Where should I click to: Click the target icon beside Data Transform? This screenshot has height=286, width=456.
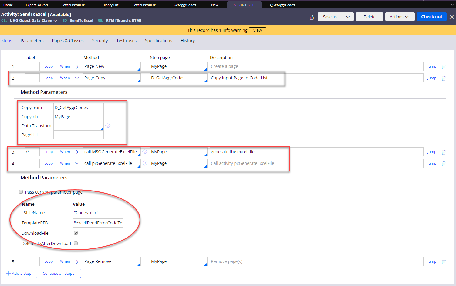point(108,126)
